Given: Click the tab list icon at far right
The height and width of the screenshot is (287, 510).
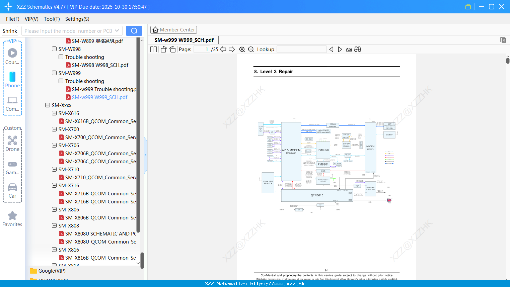Looking at the screenshot, I should click(x=503, y=40).
